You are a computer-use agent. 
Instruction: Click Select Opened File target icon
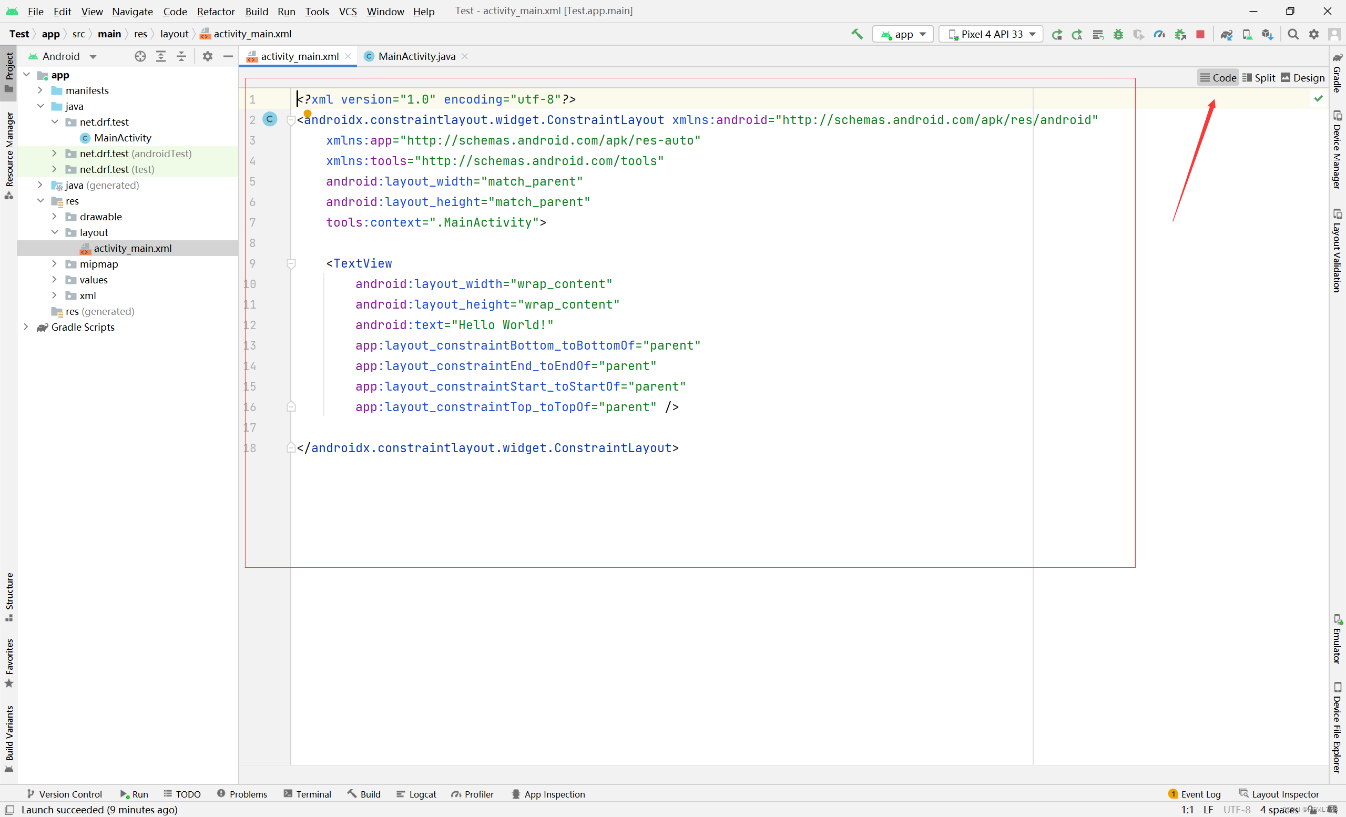click(x=140, y=56)
